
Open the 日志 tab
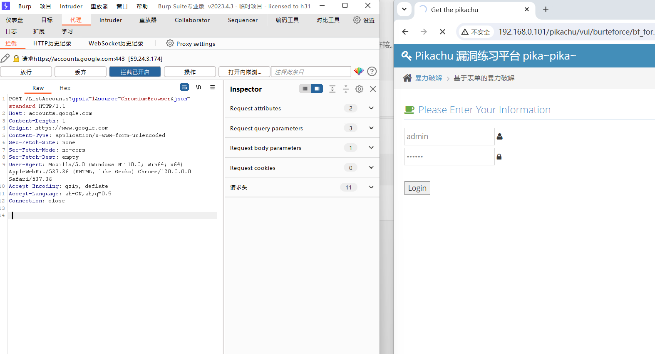coord(11,31)
